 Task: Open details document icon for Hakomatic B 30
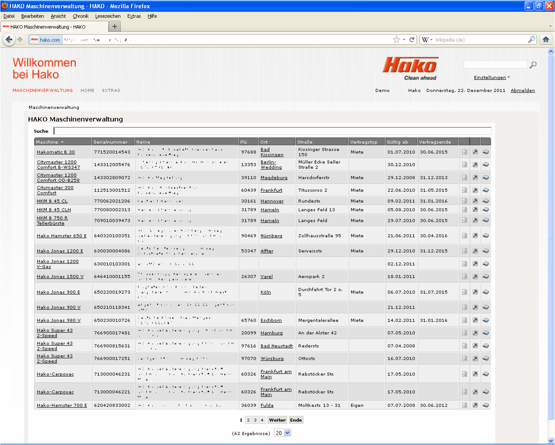(465, 152)
